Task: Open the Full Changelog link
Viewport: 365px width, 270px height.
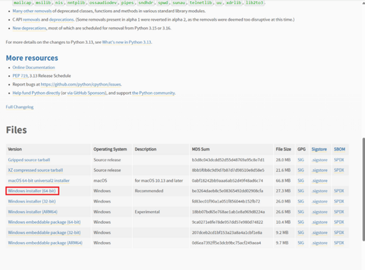Action: click(19, 107)
